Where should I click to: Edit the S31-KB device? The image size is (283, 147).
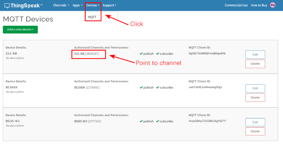pyautogui.click(x=255, y=55)
